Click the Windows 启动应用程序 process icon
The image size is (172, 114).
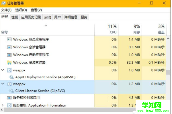pos(9,55)
